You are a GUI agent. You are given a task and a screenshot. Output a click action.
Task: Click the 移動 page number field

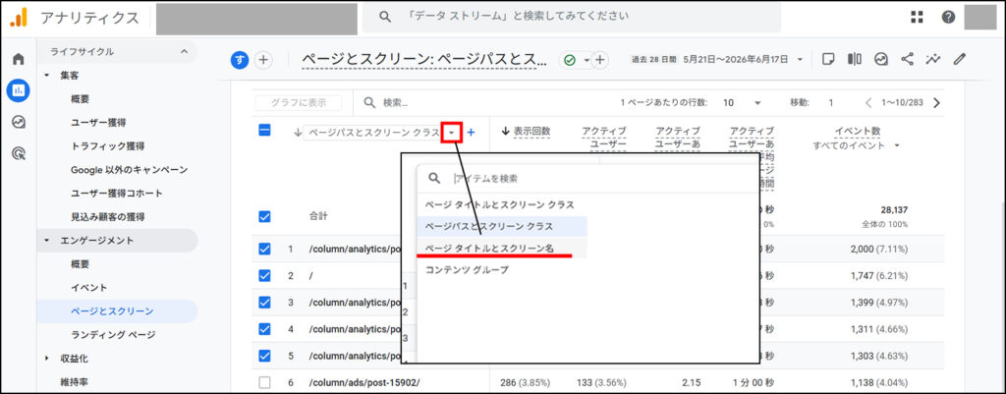[831, 102]
